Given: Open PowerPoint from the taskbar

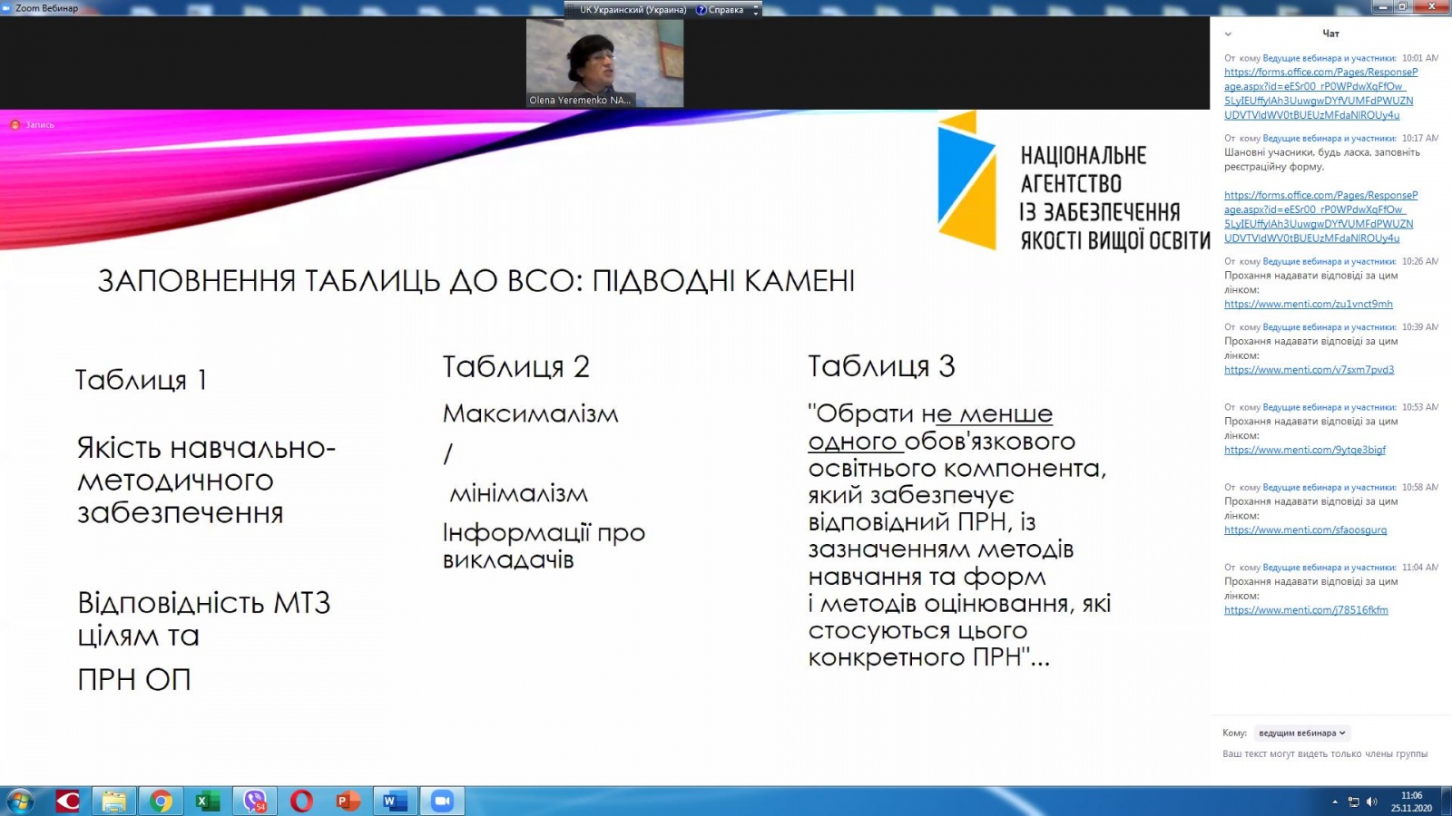Looking at the screenshot, I should pyautogui.click(x=348, y=801).
